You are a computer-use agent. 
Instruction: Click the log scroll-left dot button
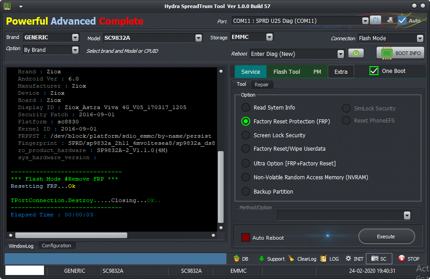pyautogui.click(x=11, y=235)
